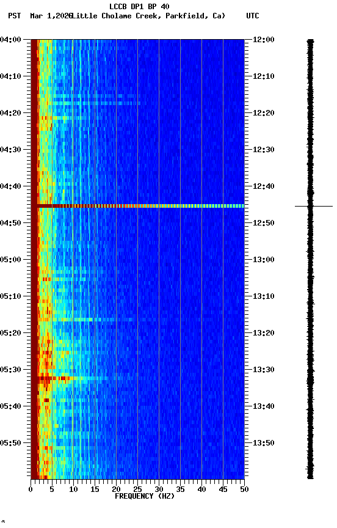
Task: Click the 04:40 PST time label
Action: click(x=10, y=186)
